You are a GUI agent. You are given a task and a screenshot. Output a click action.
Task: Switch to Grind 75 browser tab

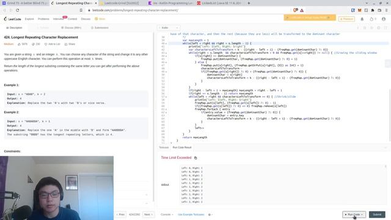[x=24, y=3]
